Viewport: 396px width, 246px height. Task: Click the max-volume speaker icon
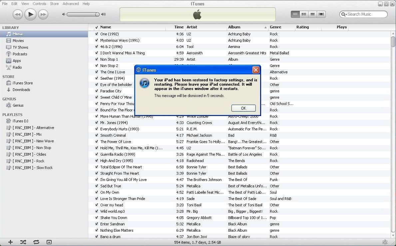[x=103, y=14]
